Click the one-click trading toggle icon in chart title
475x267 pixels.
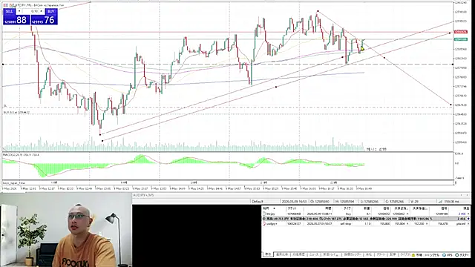point(4,5)
